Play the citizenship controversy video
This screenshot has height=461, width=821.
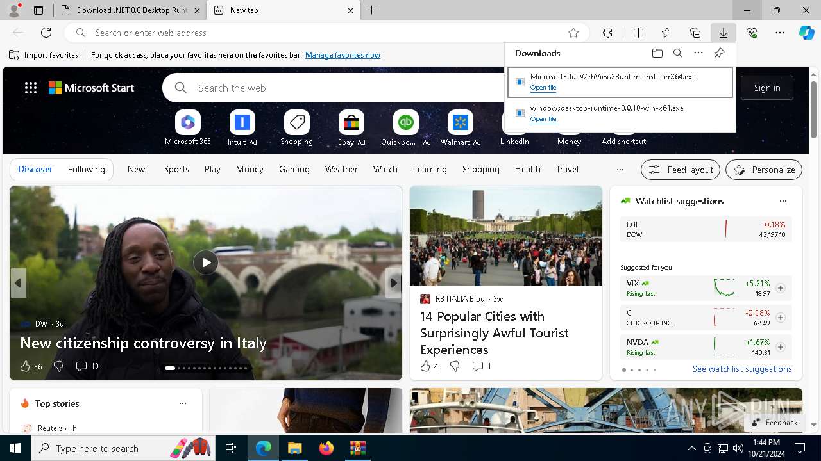point(205,263)
